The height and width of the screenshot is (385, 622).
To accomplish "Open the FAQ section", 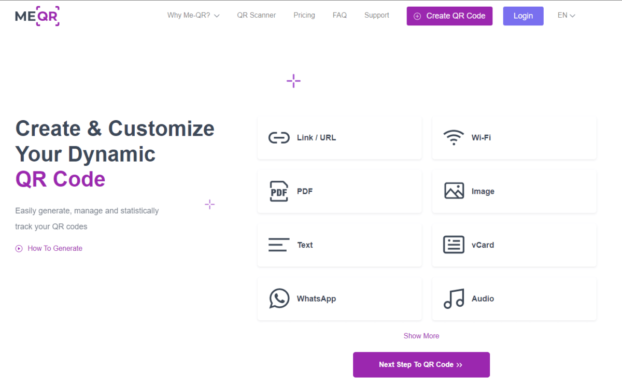I will tap(340, 15).
